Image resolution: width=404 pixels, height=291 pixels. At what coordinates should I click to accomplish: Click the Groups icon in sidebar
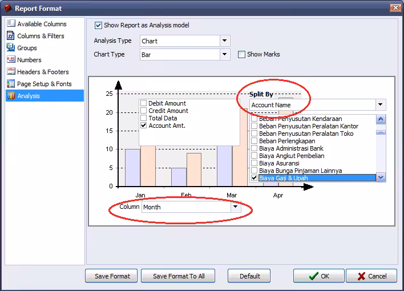(x=11, y=48)
